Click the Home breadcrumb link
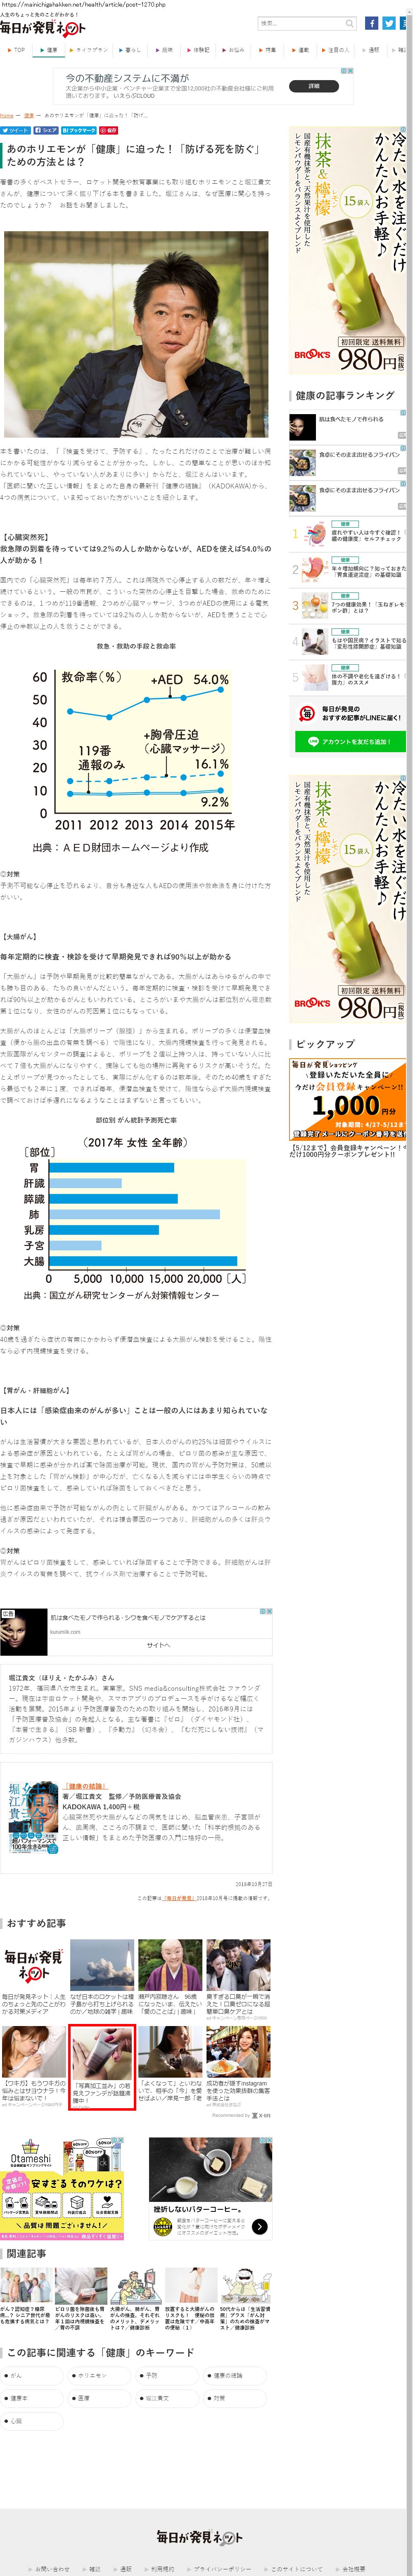 7,116
